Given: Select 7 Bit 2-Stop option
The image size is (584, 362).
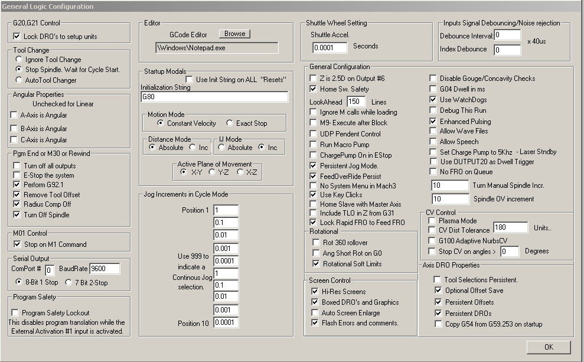Looking at the screenshot, I should tap(68, 282).
